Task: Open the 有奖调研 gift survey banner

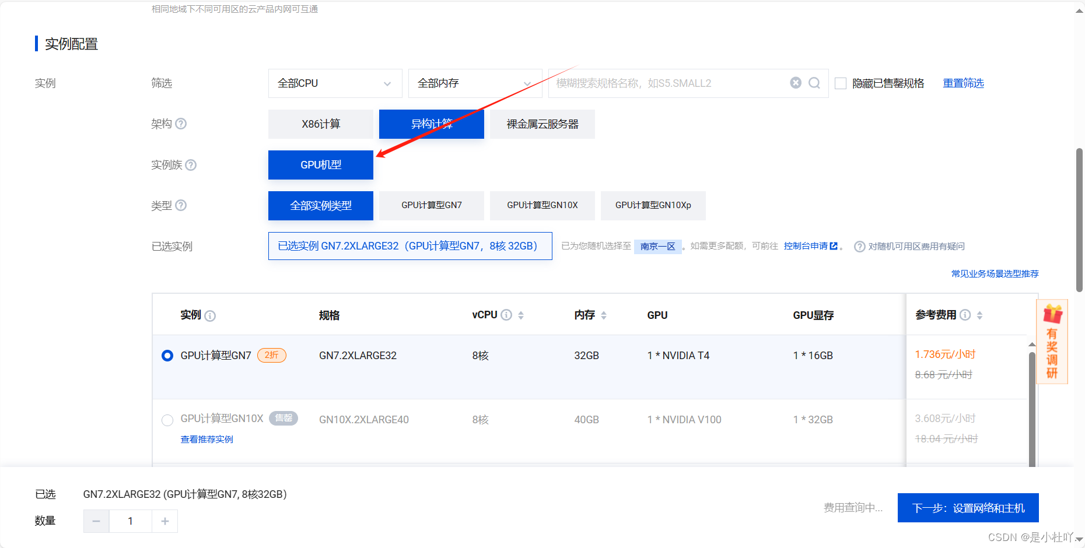Action: pyautogui.click(x=1052, y=342)
